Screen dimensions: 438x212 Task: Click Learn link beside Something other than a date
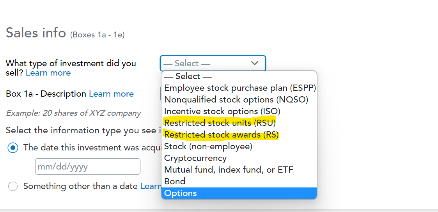pos(151,186)
